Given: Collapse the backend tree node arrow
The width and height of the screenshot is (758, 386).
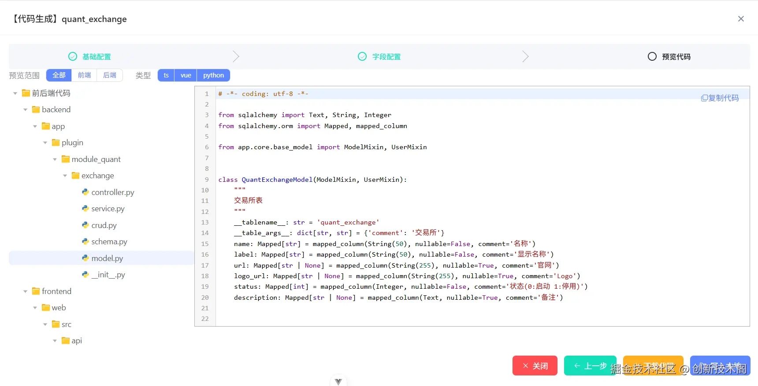Looking at the screenshot, I should pyautogui.click(x=26, y=110).
